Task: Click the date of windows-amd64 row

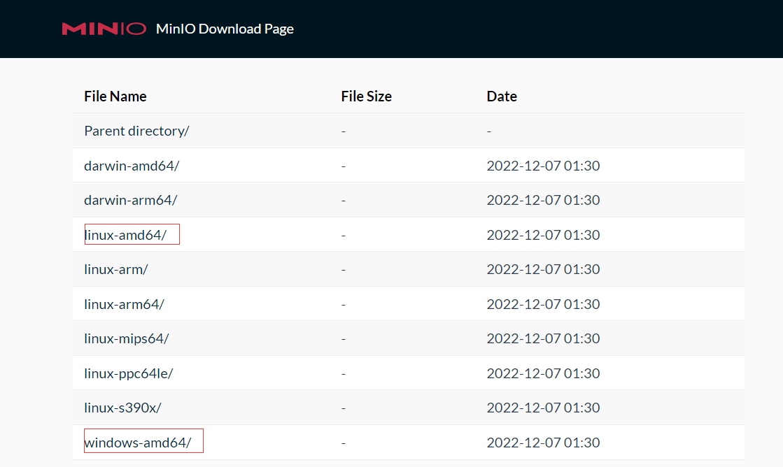Action: pos(543,443)
